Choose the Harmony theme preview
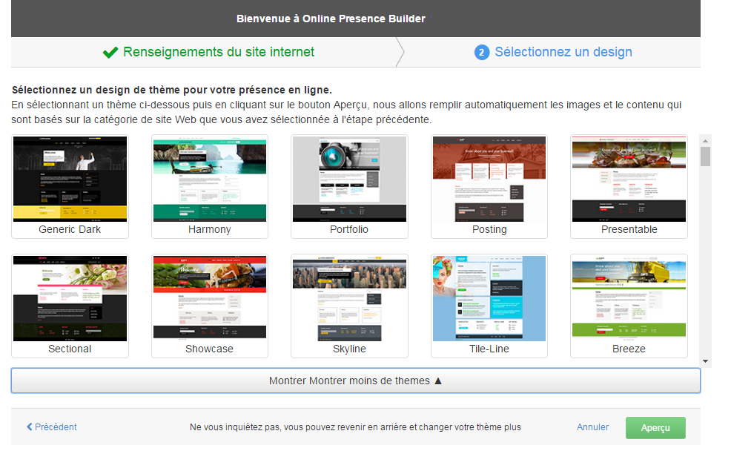 pyautogui.click(x=210, y=179)
